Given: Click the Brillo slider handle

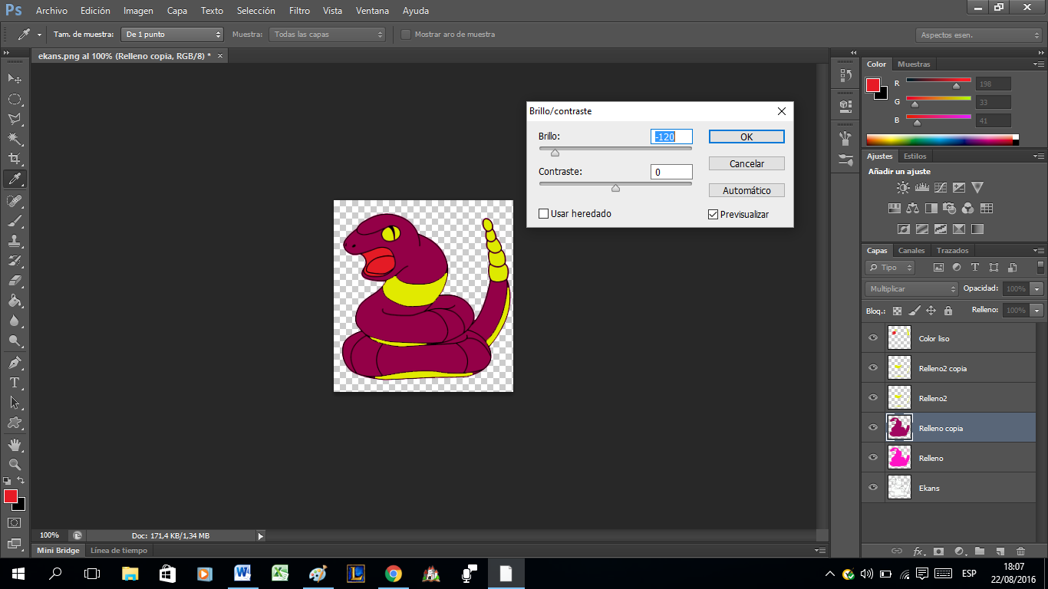Looking at the screenshot, I should (x=555, y=153).
